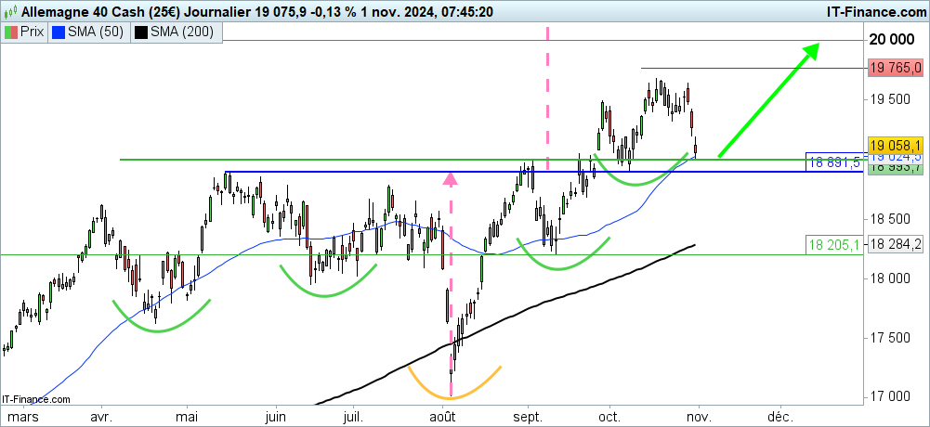Click the yellow 19 058,1 current price label
This screenshot has height=427, width=930.
895,147
